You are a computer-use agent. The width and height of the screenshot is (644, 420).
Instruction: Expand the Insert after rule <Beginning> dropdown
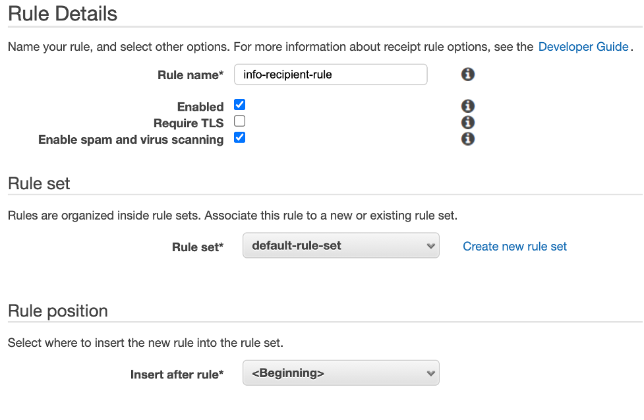[341, 373]
